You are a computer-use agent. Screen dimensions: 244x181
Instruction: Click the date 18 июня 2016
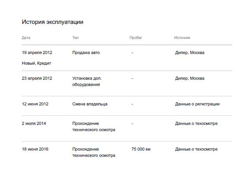[35, 149]
